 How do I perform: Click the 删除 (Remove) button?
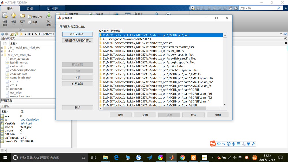77,108
